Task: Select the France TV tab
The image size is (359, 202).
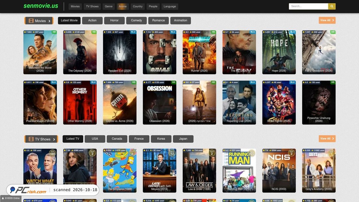Action: 139,139
